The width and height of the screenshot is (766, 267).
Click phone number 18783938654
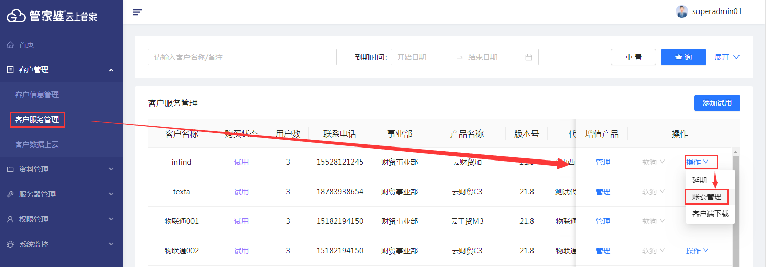coord(340,192)
